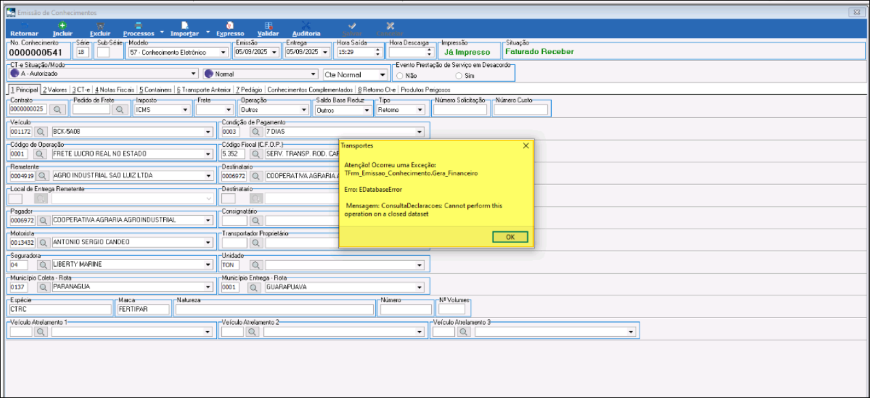Click the Validar toolbar icon
The image size is (870, 398).
pos(268,25)
